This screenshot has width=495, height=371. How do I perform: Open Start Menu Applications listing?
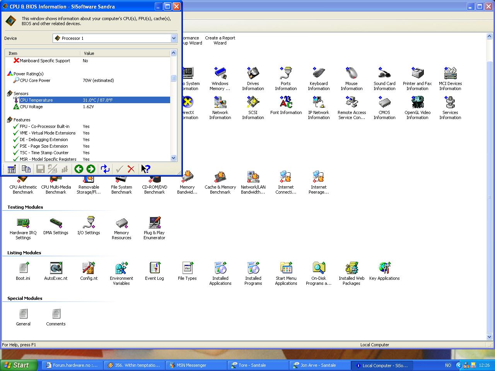[x=286, y=274]
